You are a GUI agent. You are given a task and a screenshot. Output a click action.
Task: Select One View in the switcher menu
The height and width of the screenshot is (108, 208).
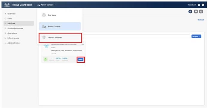pyautogui.click(x=60, y=15)
